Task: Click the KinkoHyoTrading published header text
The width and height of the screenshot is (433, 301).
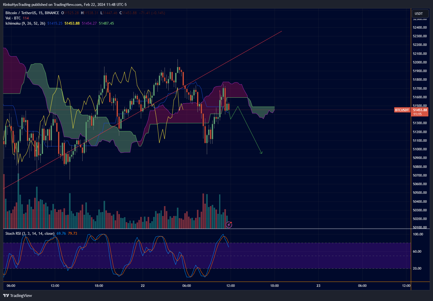Action: pyautogui.click(x=64, y=5)
